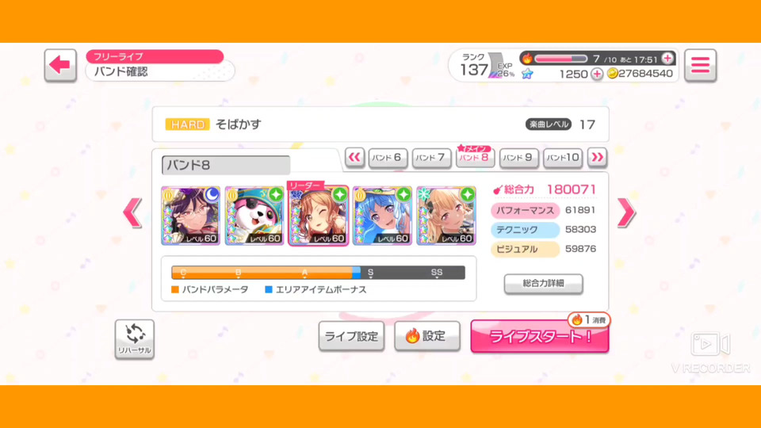The image size is (761, 428).
Task: Open the hamburger menu icon
Action: point(700,65)
